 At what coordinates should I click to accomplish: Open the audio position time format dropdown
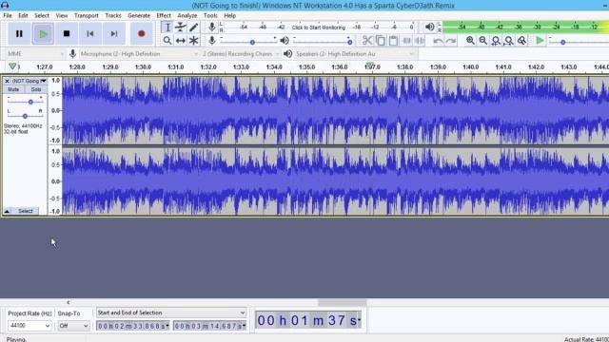[359, 320]
